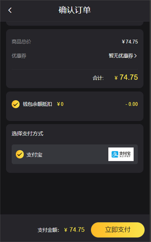This screenshot has height=242, width=151.
Task: Toggle the 支付宝 payment method checkmark
Action: click(20, 154)
